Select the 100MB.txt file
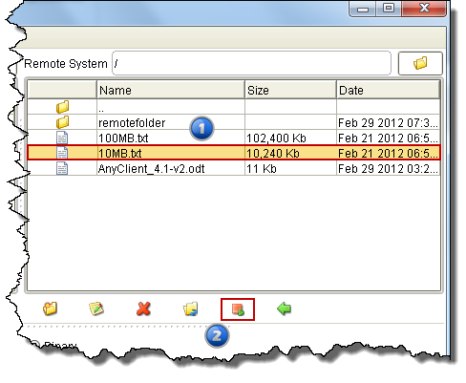Viewport: 466px width, 383px height. click(123, 138)
